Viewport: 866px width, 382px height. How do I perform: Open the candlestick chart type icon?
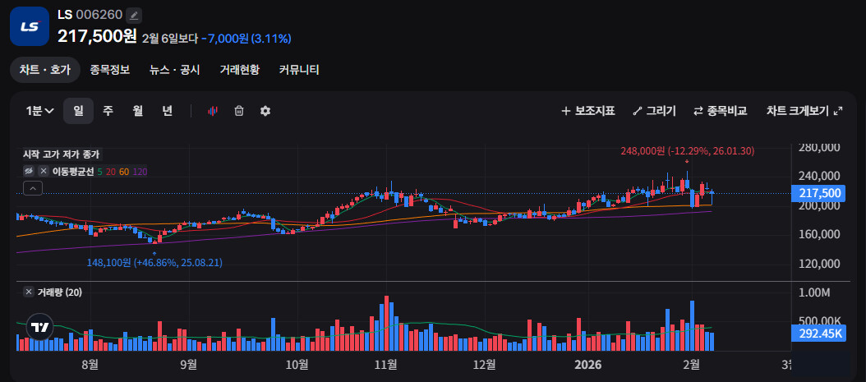coord(213,111)
